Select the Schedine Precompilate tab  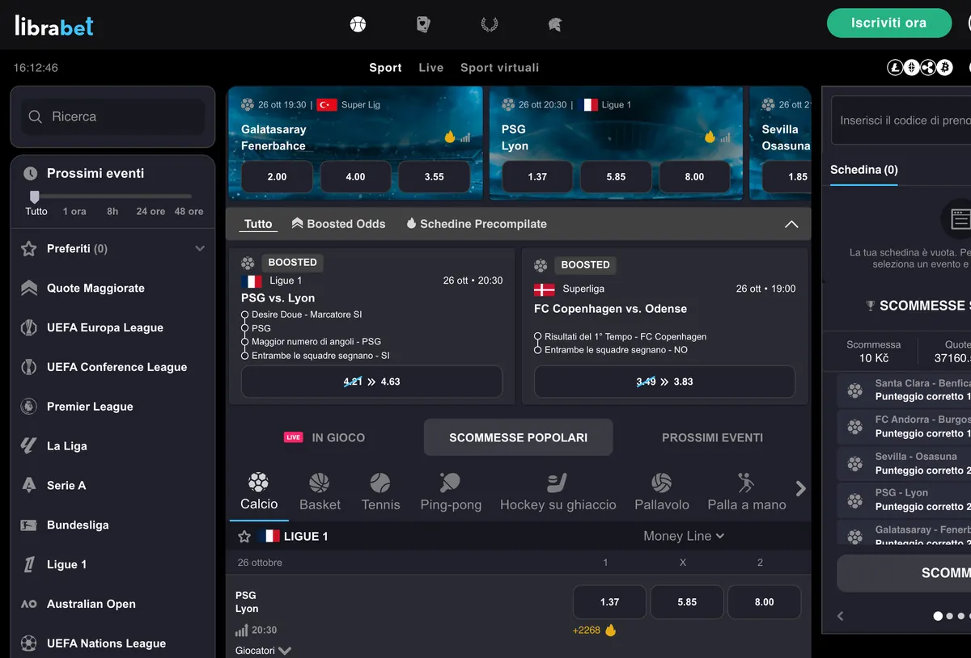click(x=476, y=224)
